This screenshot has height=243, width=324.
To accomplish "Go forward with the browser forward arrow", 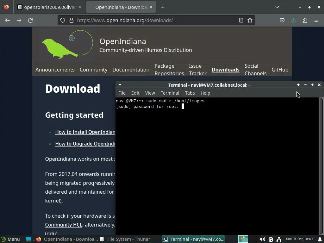I will pos(19,21).
